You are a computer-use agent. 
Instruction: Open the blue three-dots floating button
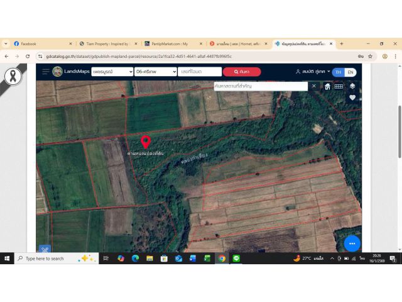pos(352,243)
